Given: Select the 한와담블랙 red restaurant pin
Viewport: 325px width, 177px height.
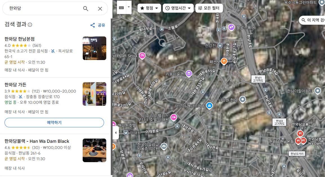Looking at the screenshot, I should click(x=303, y=141).
